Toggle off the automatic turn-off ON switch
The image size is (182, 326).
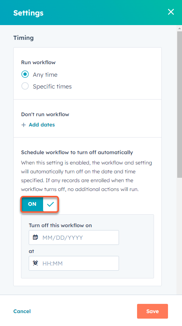point(39,204)
